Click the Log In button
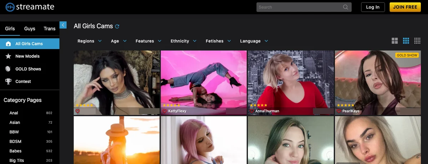This screenshot has height=164, width=428. [x=373, y=7]
